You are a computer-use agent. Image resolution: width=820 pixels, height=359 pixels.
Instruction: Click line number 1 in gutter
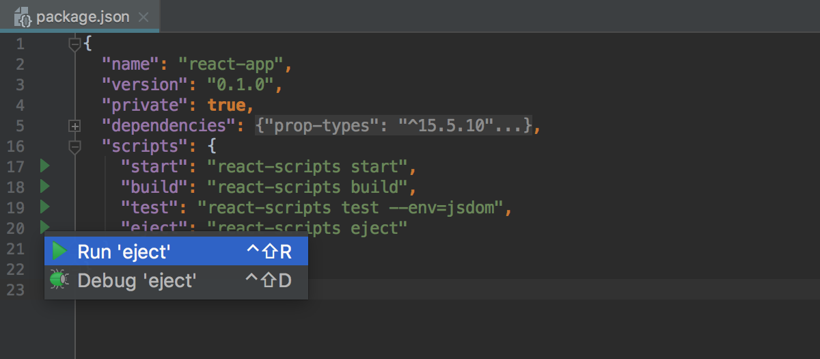click(x=20, y=44)
